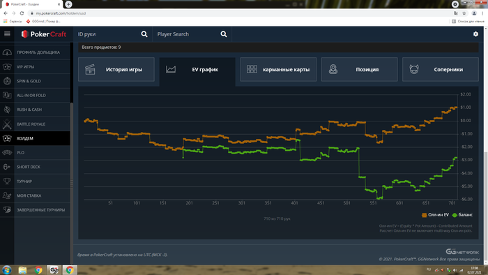488x275 pixels.
Task: Click the RU language indicator in tray
Action: [x=429, y=269]
